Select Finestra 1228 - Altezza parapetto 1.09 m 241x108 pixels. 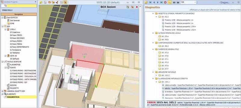point(180,26)
